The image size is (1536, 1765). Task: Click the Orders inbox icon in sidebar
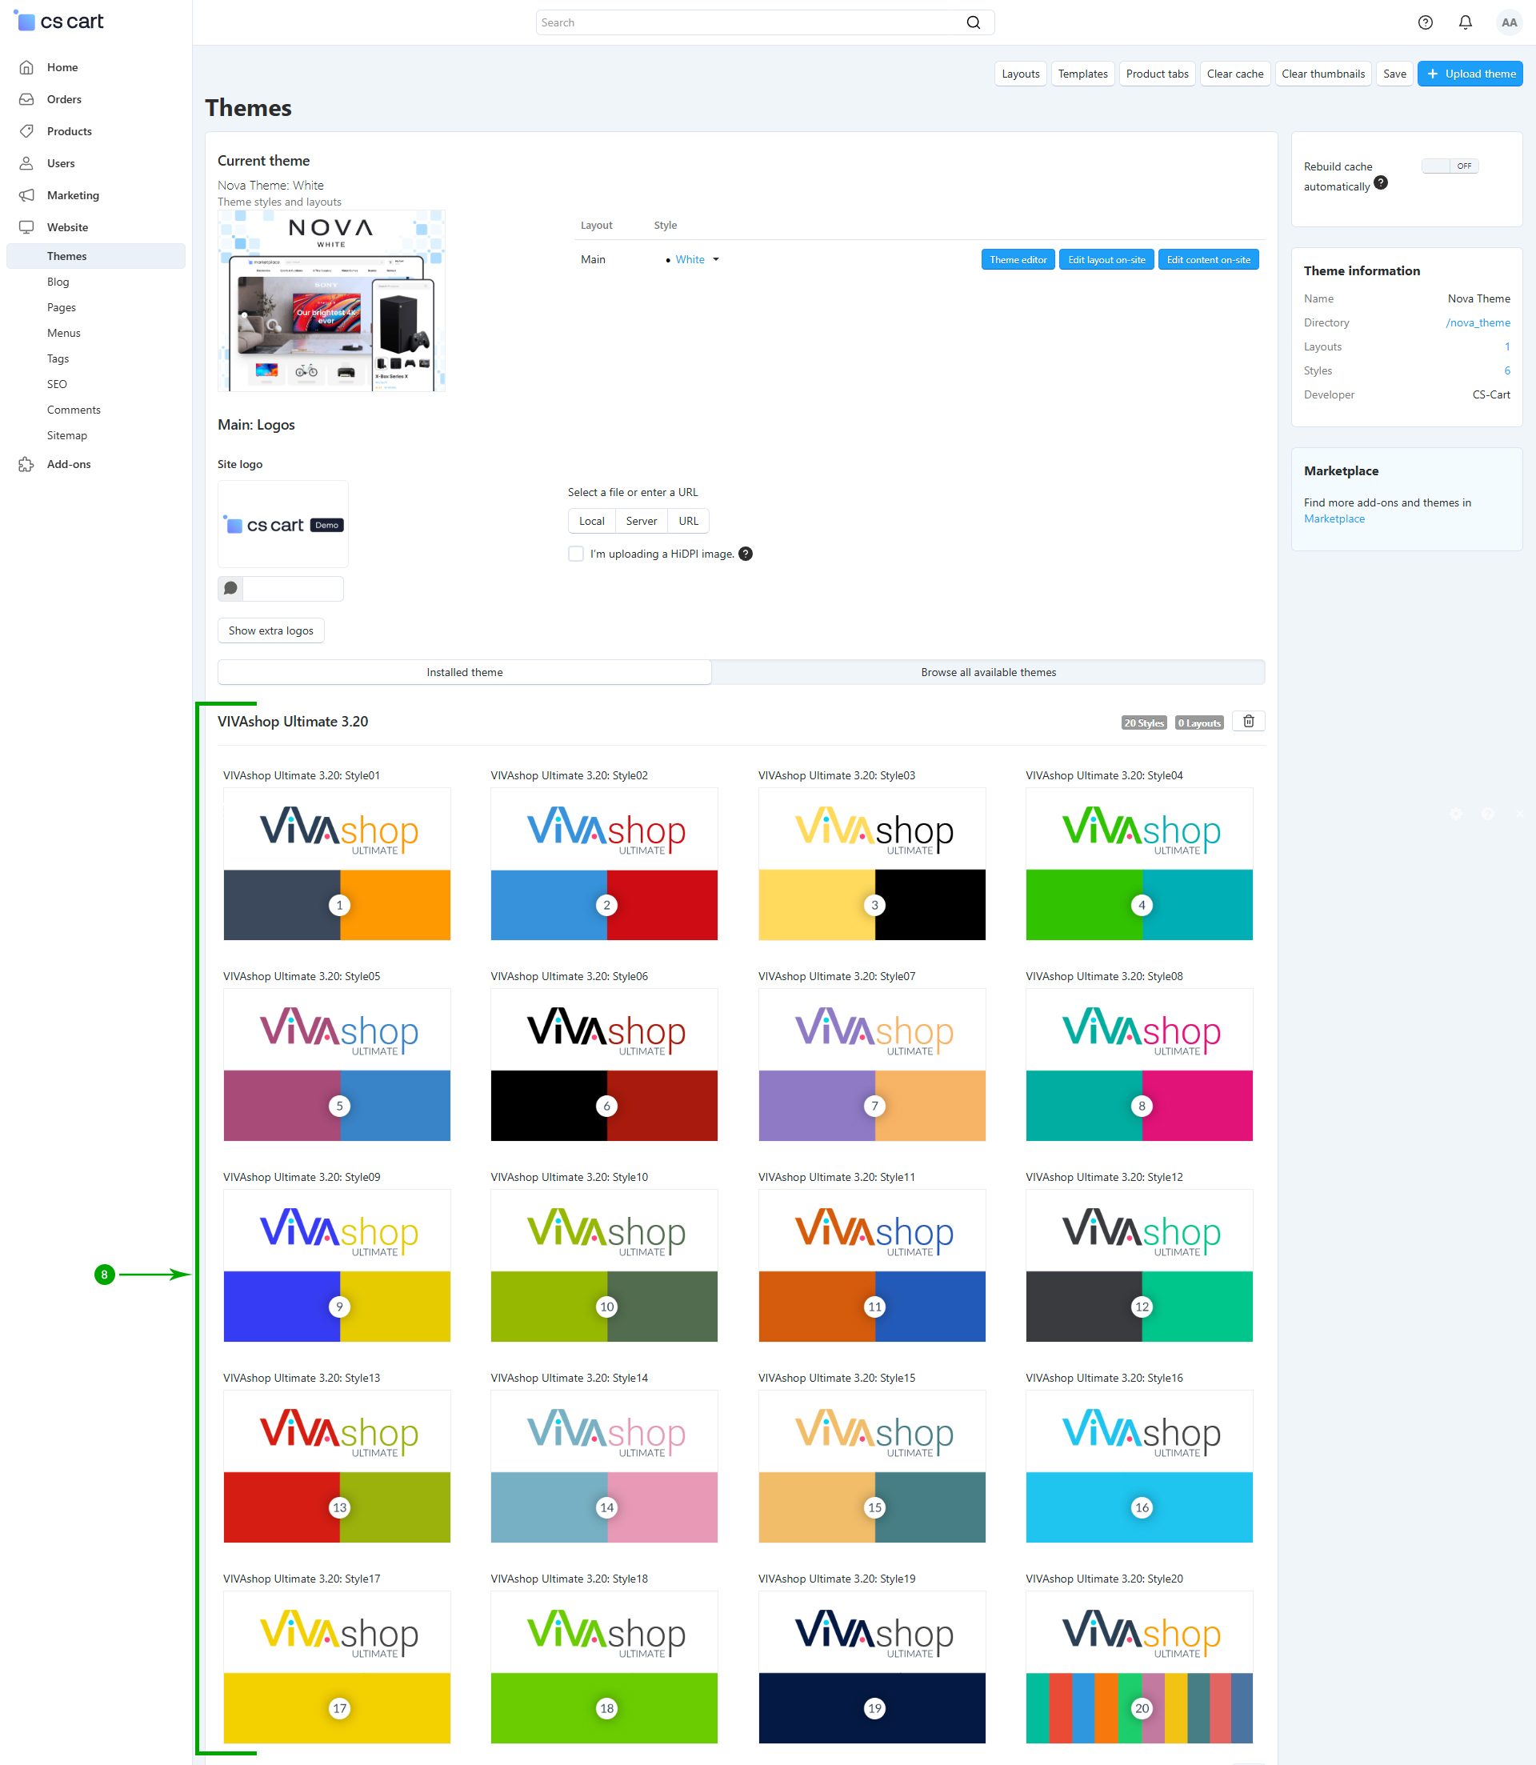[26, 99]
